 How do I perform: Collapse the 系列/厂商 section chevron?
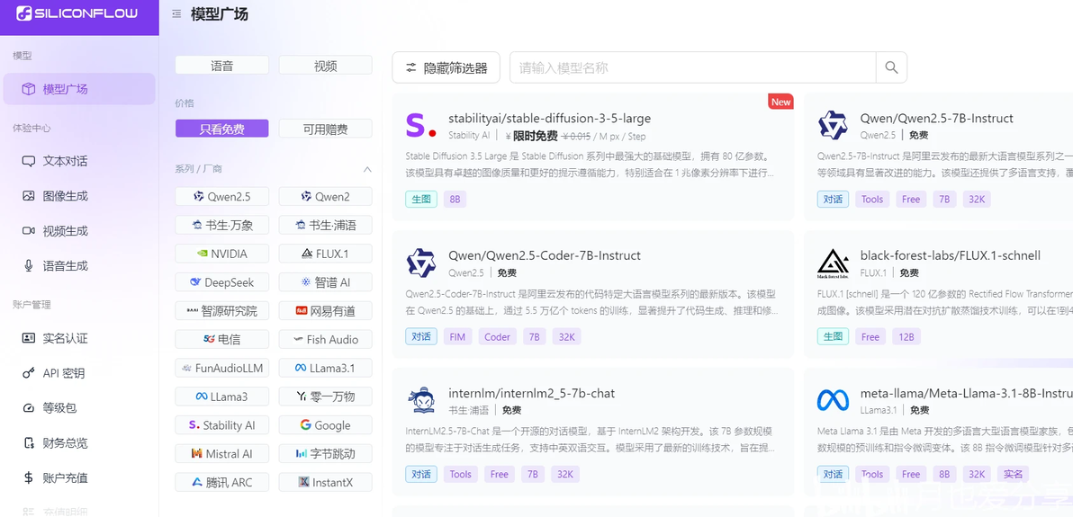point(366,169)
